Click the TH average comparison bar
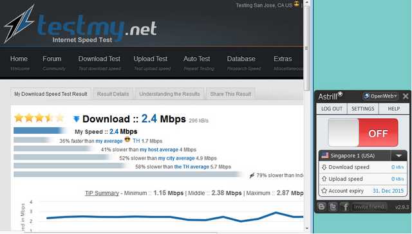Screen dimensions: 412x234 pyautogui.click(x=70, y=166)
